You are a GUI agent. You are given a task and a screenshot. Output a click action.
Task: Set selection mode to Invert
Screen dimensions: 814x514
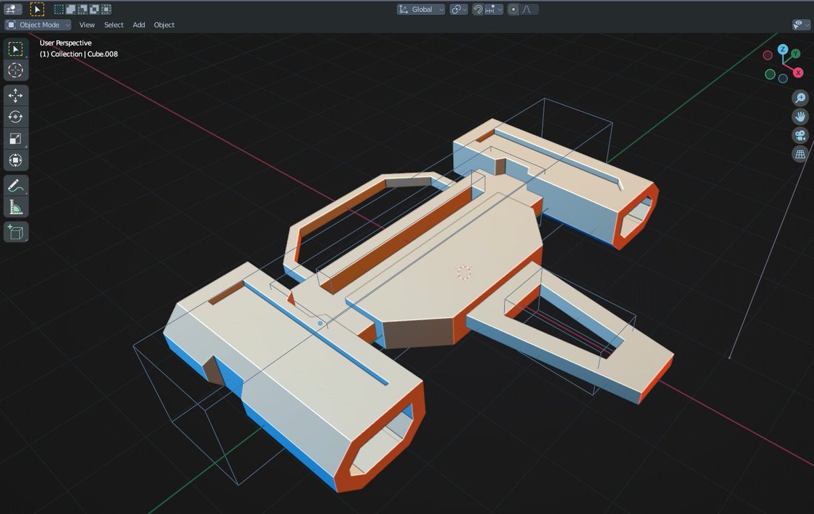(x=94, y=9)
